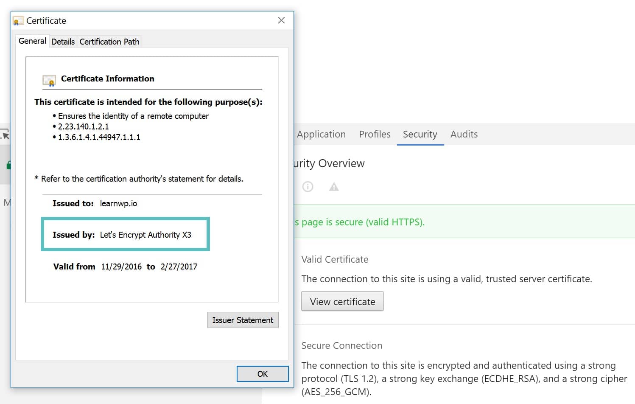Open the Details tab

click(63, 42)
